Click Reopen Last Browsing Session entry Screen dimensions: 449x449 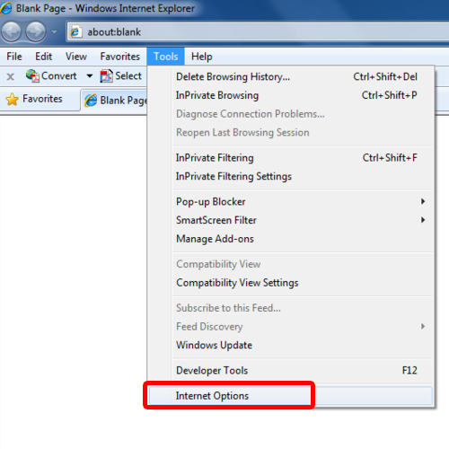pos(290,132)
